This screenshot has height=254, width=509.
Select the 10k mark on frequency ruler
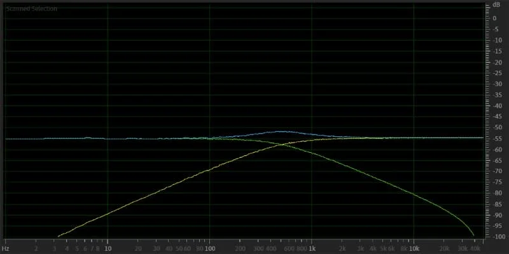pos(414,249)
